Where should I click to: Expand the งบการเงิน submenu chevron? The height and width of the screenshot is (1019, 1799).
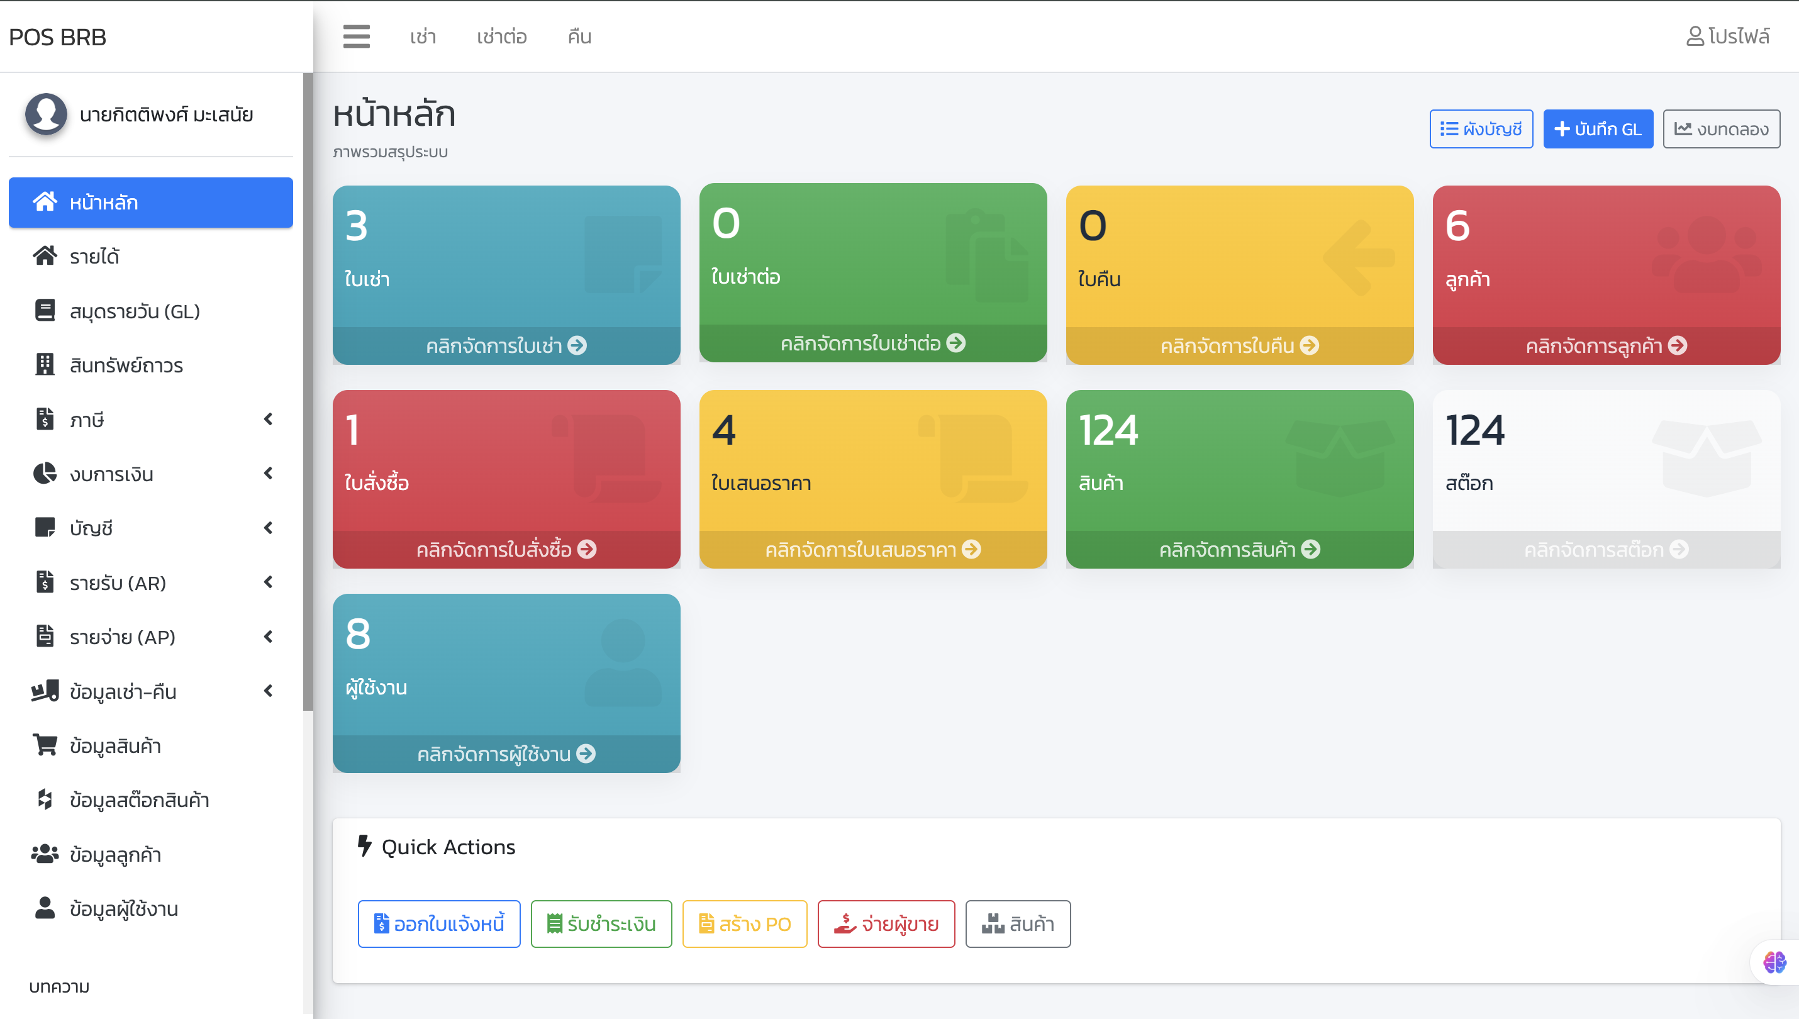click(268, 474)
